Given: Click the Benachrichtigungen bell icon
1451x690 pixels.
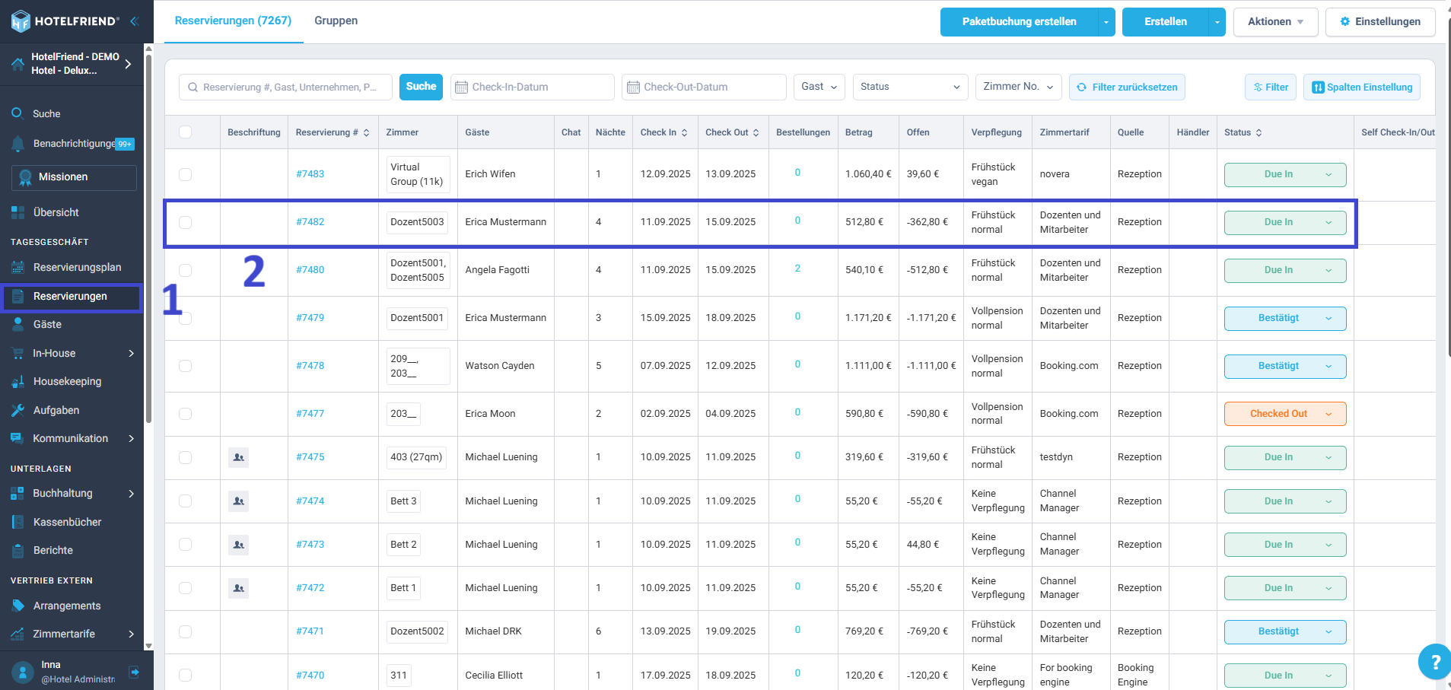Looking at the screenshot, I should click(18, 143).
